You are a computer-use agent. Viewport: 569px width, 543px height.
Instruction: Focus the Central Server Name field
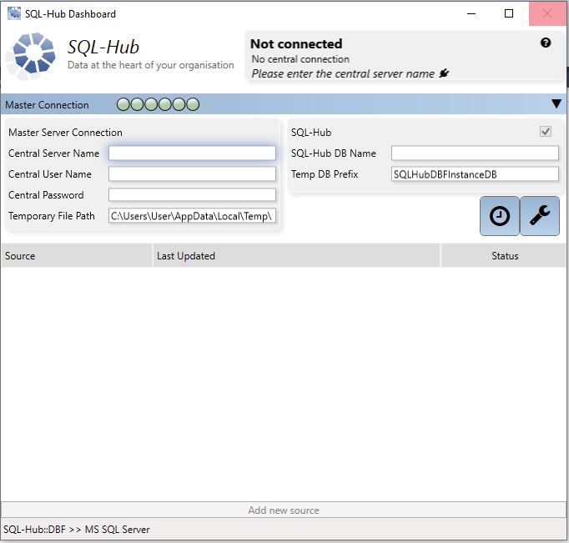192,153
